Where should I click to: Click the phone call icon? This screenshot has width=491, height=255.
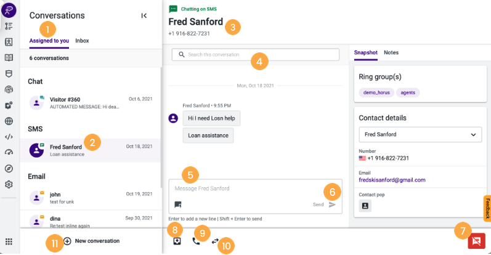click(x=196, y=241)
